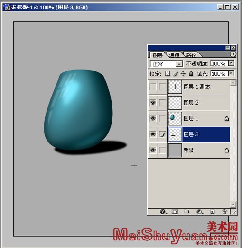Hide 图层 2 using its eye icon
Image resolution: width=242 pixels, height=248 pixels.
pos(153,103)
